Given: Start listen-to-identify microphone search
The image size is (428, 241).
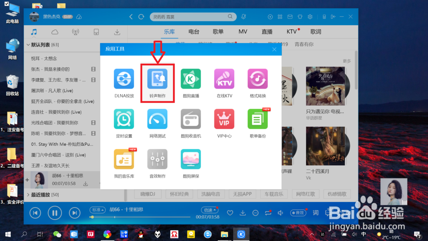Looking at the screenshot, I should (x=244, y=17).
